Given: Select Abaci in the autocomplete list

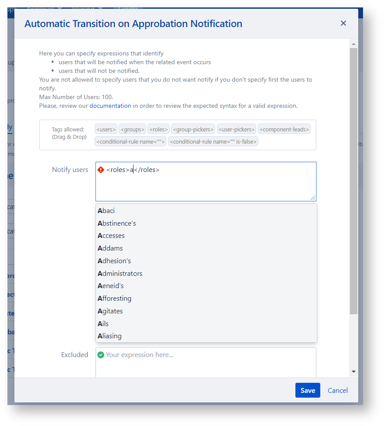Looking at the screenshot, I should point(106,211).
